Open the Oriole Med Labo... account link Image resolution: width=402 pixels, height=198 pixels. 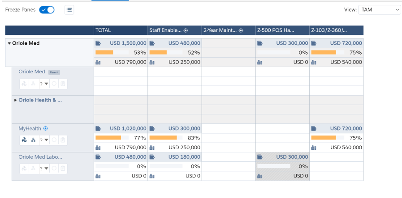(40, 157)
